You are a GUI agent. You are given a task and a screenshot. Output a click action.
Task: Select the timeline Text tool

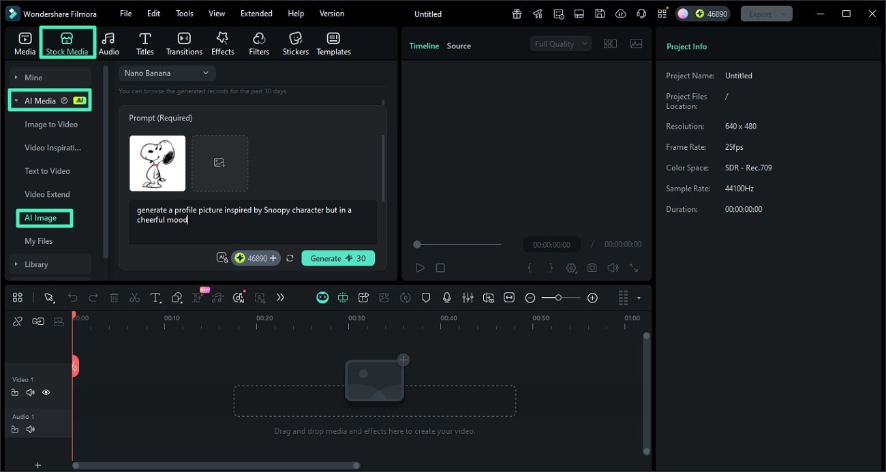155,298
